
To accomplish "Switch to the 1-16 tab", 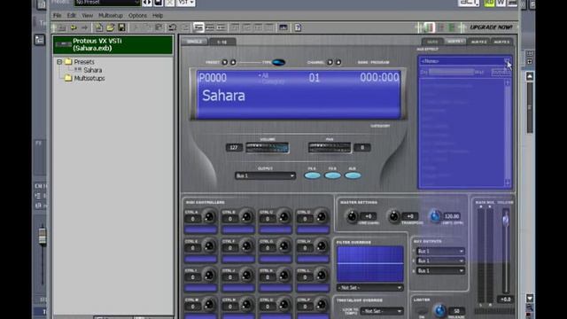I will 222,42.
